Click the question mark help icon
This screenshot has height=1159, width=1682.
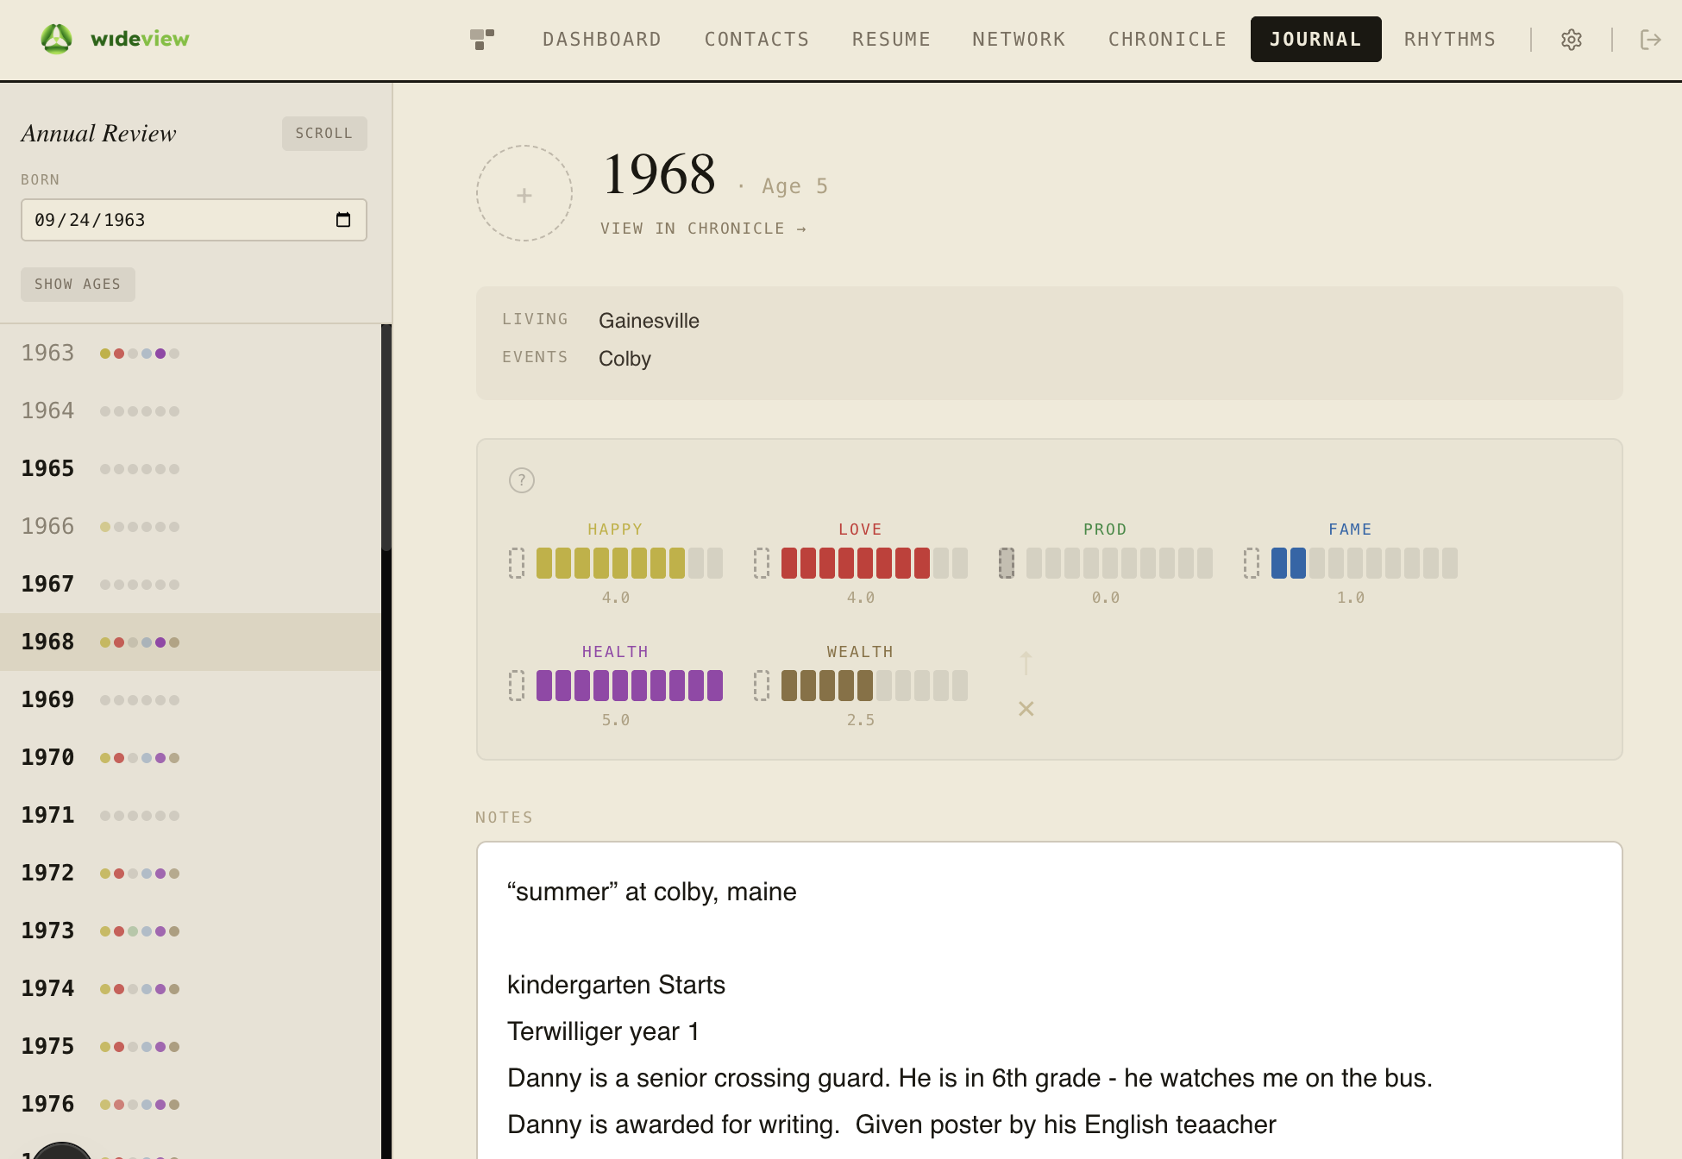coord(522,480)
